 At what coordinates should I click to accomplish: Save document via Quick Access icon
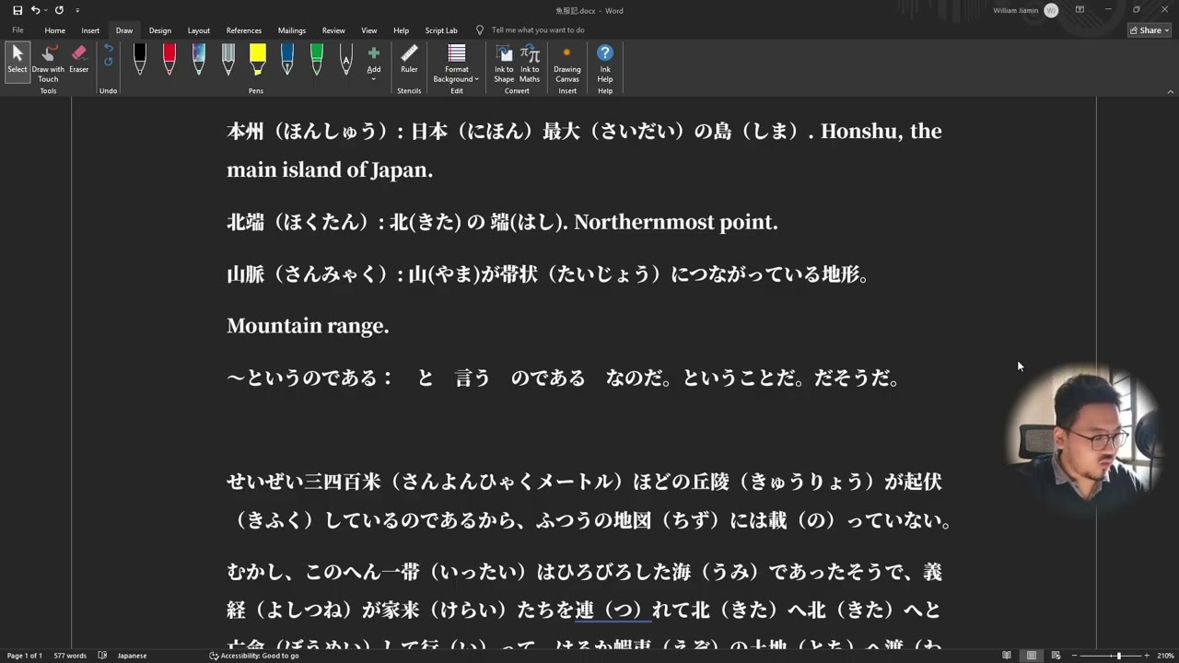click(x=18, y=10)
